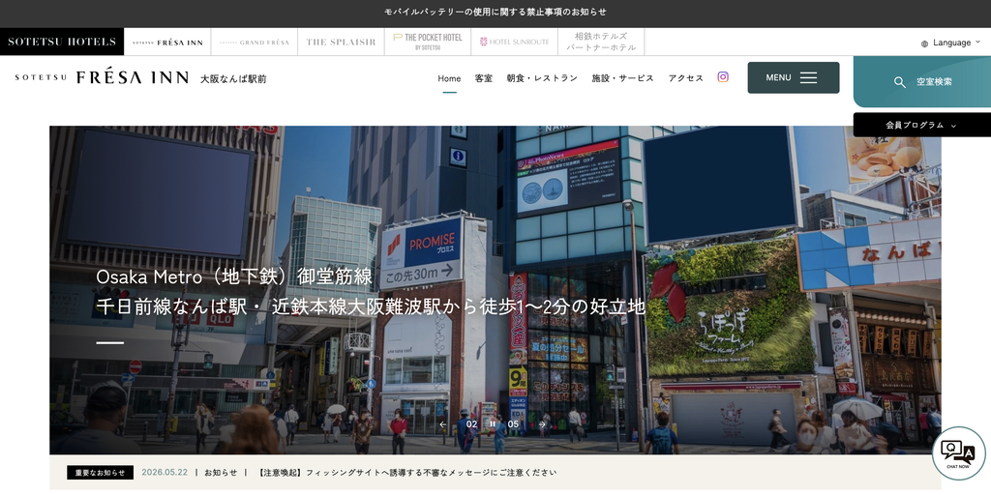
Task: Click the globe icon beside Language
Action: click(x=924, y=44)
